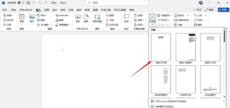Click the gallery scrollbar up arrow

(x=224, y=29)
